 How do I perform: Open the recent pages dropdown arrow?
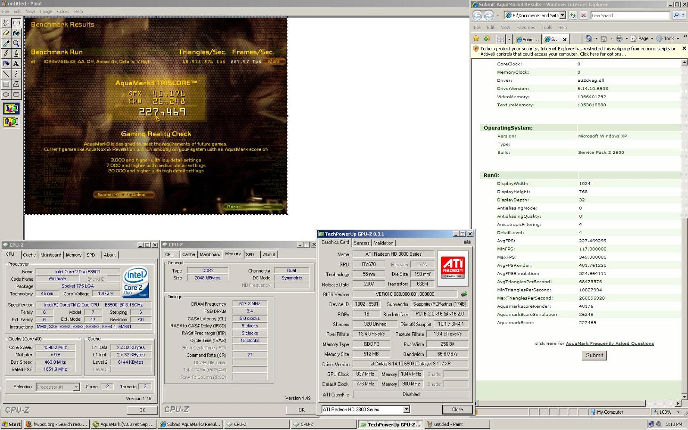[x=497, y=15]
